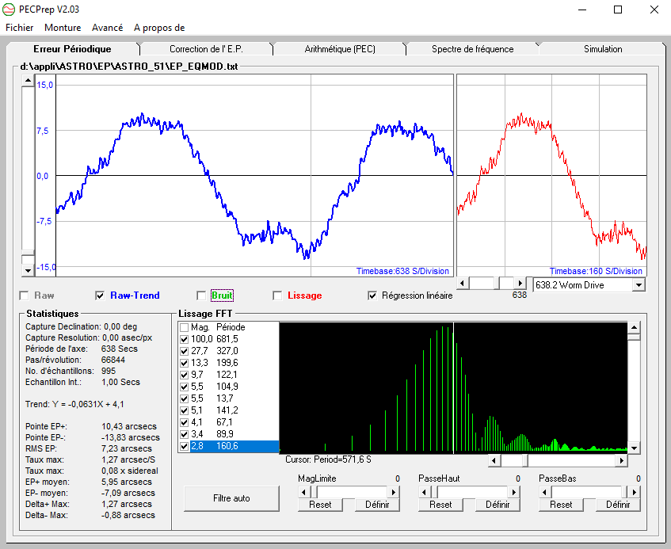Viewport: 671px width, 549px height.
Task: Click Définir under PasseHaut
Action: 498,505
